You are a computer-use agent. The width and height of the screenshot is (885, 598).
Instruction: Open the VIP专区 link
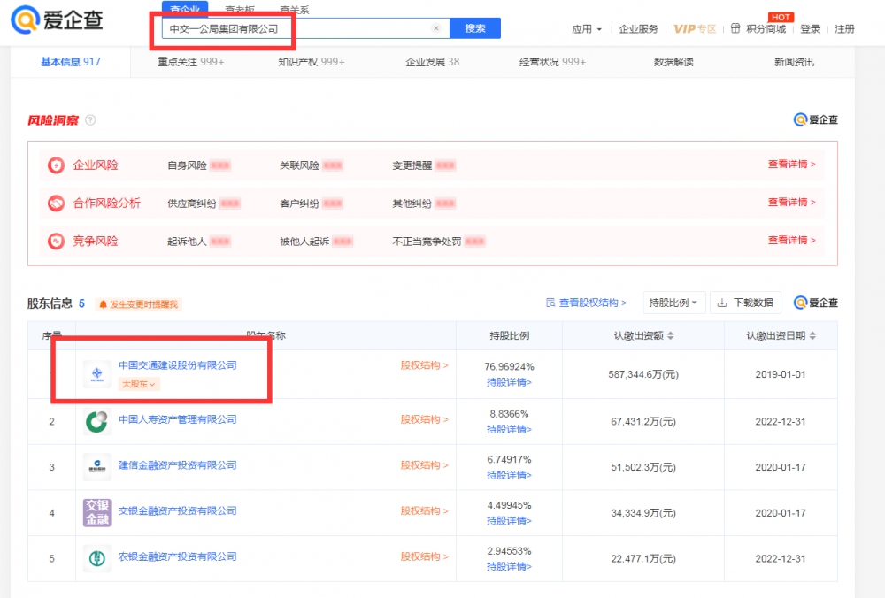pyautogui.click(x=695, y=29)
